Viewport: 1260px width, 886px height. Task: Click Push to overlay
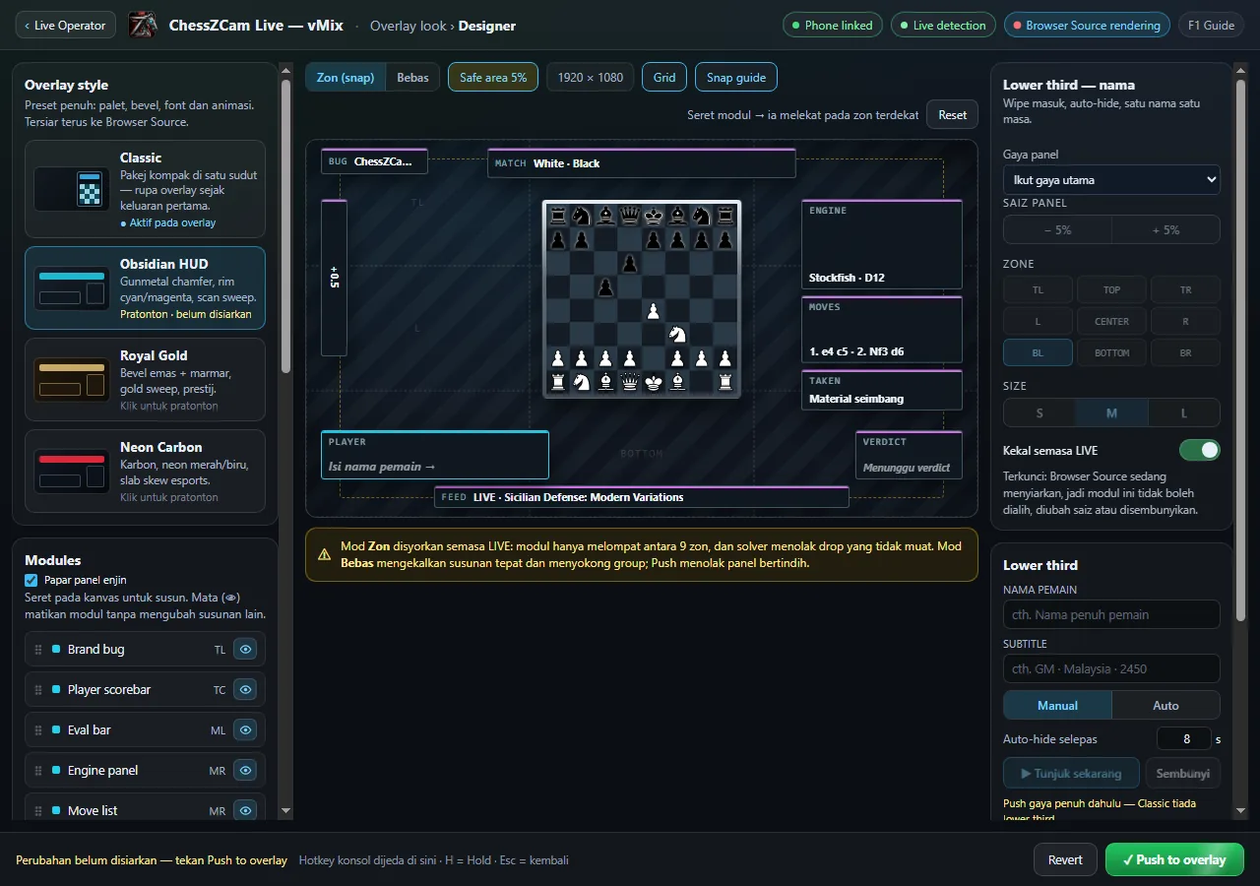[x=1174, y=859]
